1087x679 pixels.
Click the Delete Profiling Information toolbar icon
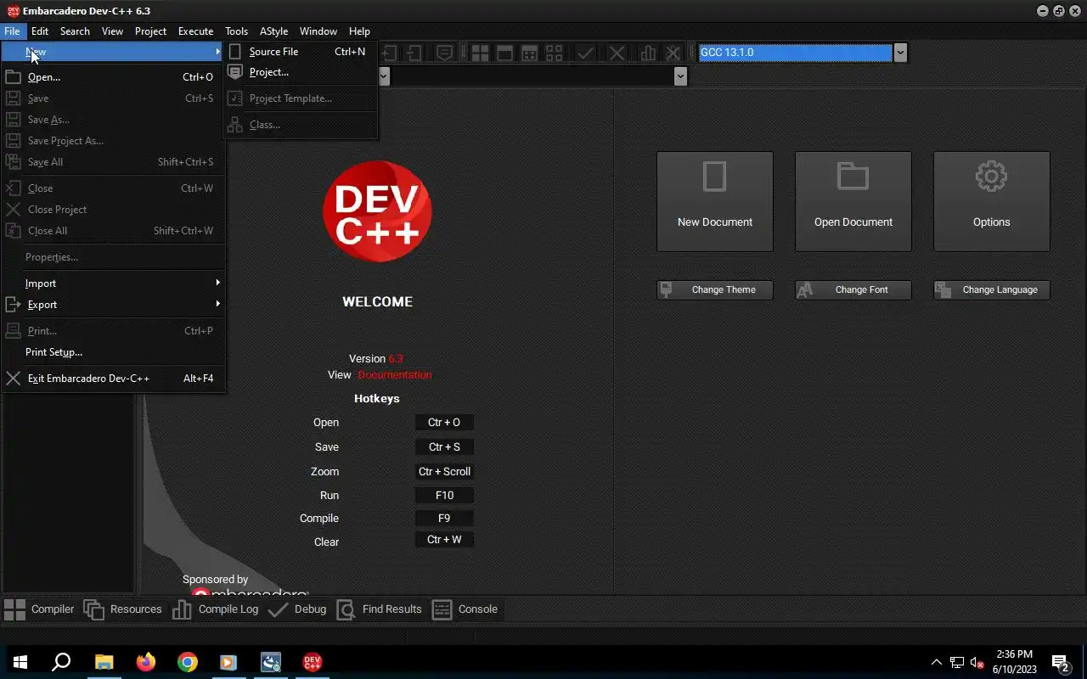673,53
